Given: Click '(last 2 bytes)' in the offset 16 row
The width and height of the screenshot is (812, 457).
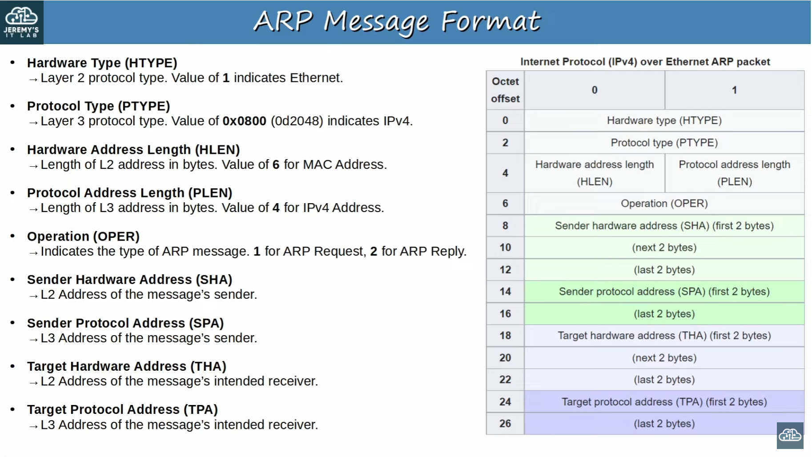Looking at the screenshot, I should point(664,314).
